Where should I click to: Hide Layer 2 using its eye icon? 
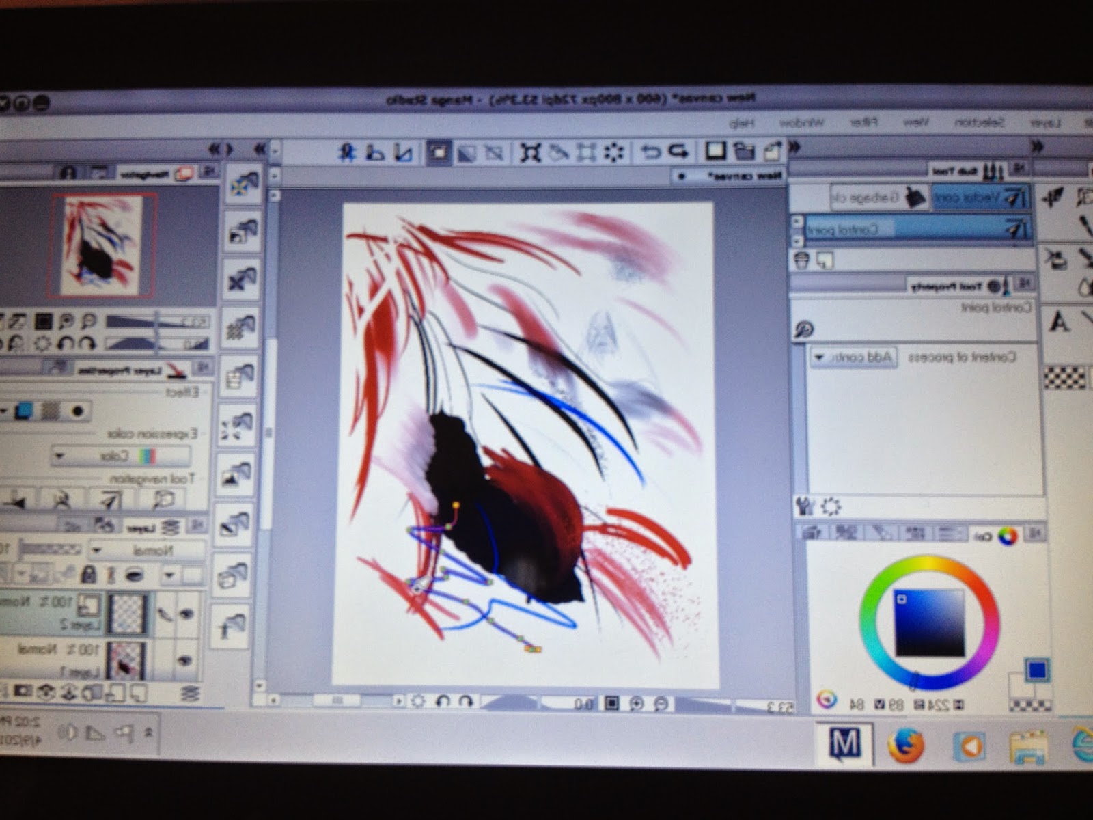[185, 614]
